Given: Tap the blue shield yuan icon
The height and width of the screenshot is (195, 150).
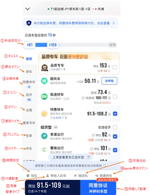Looking at the screenshot, I should [x=29, y=23].
